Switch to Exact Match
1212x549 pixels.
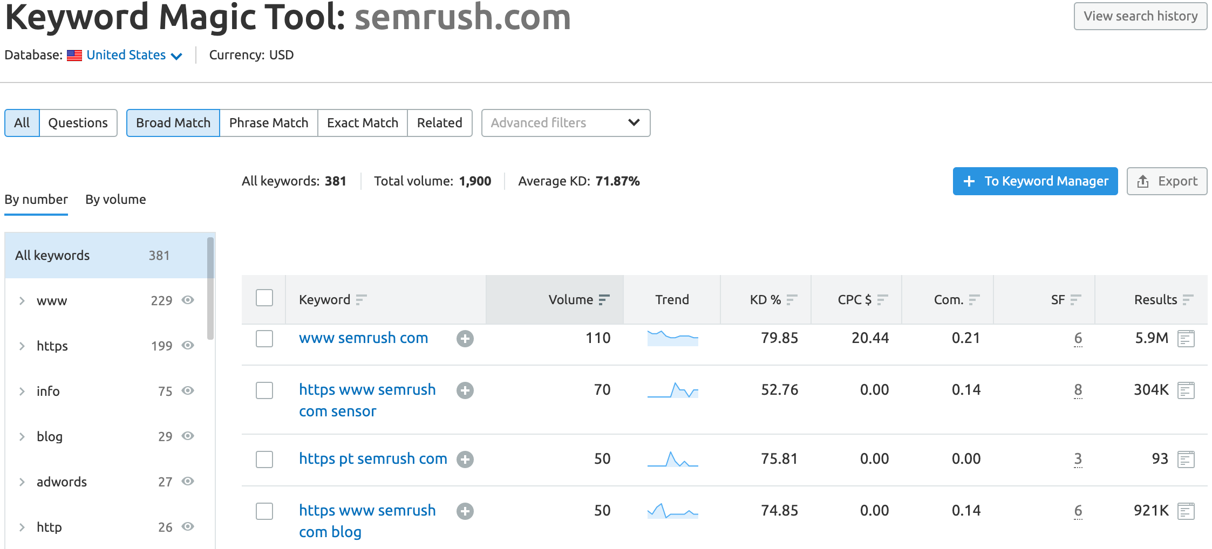[x=363, y=123]
